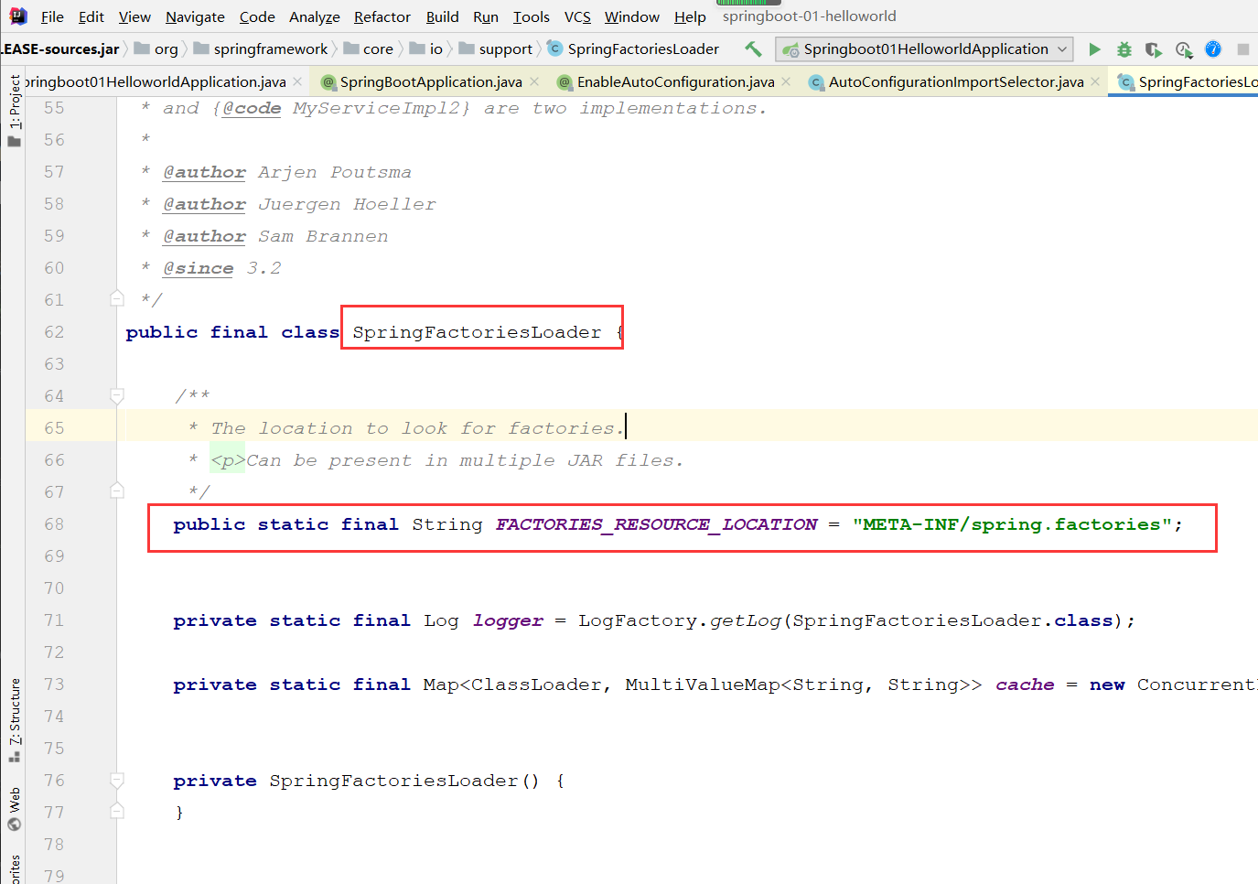Viewport: 1258px width, 884px height.
Task: Click the support breadcrumb folder
Action: pos(495,49)
